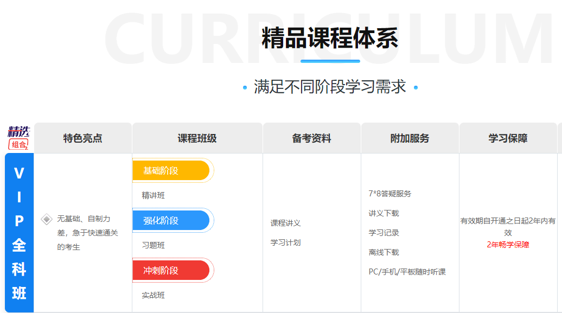Click the 离线下载 service item

[x=384, y=252]
